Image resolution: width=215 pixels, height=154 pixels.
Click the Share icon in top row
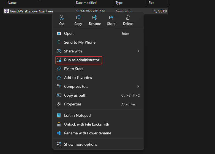click(x=111, y=18)
